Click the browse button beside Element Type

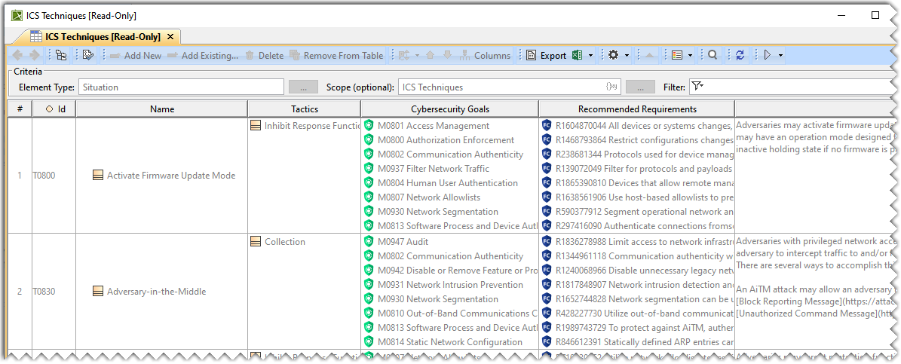point(303,87)
